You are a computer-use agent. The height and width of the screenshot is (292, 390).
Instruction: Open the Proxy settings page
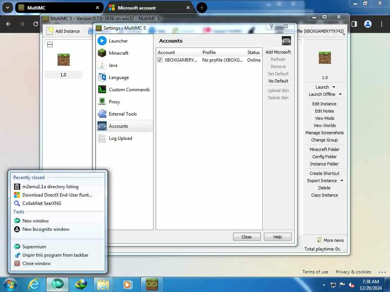[125, 102]
